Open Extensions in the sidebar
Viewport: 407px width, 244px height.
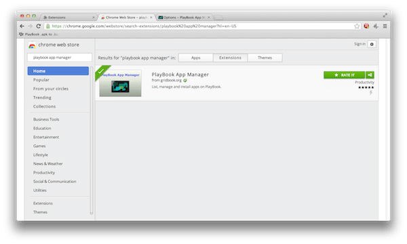point(43,203)
